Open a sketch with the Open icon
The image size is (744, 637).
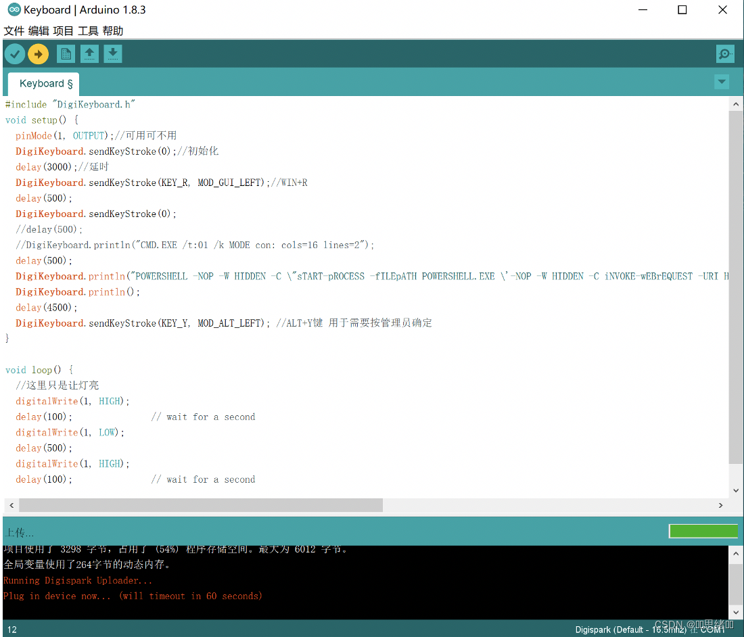(89, 54)
